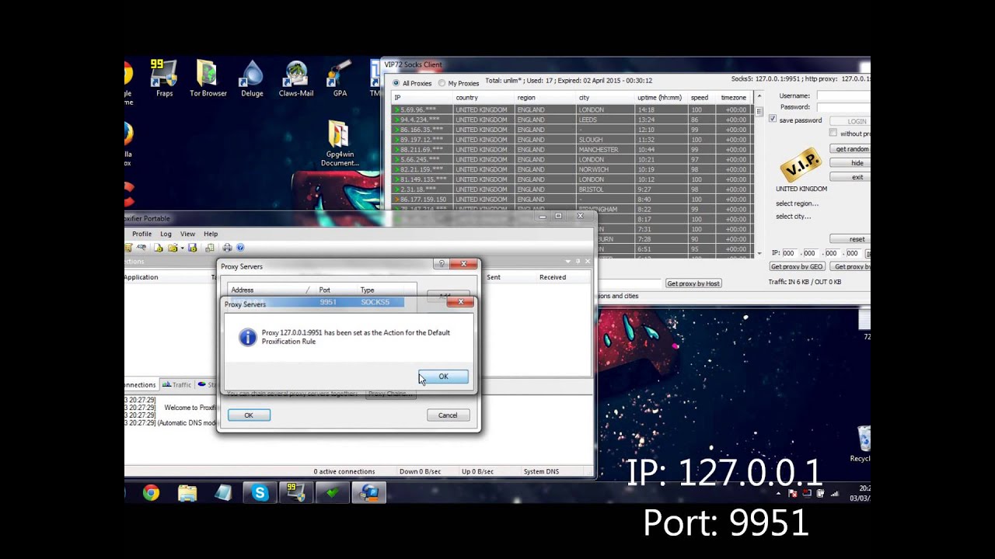The image size is (995, 559).
Task: Click Proxifier toolbar save profile icon
Action: tap(193, 248)
